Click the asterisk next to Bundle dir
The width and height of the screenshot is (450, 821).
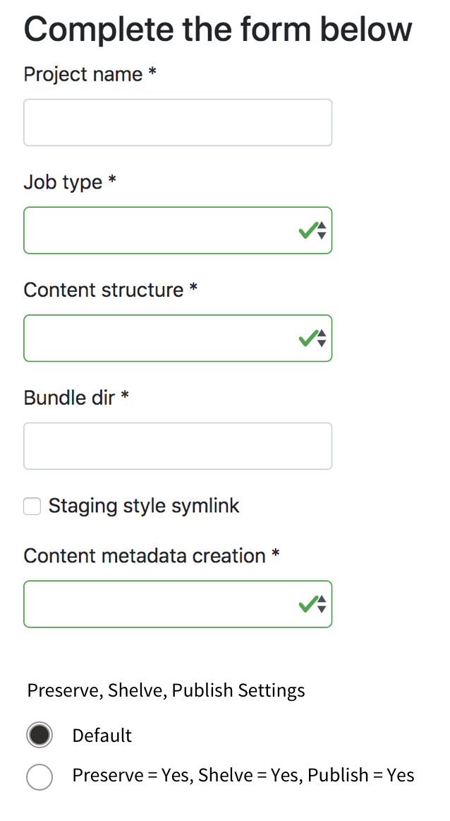tap(124, 396)
